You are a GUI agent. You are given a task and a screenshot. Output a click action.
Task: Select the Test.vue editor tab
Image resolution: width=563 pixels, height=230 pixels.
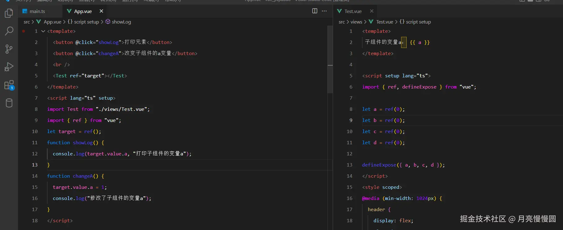point(353,11)
